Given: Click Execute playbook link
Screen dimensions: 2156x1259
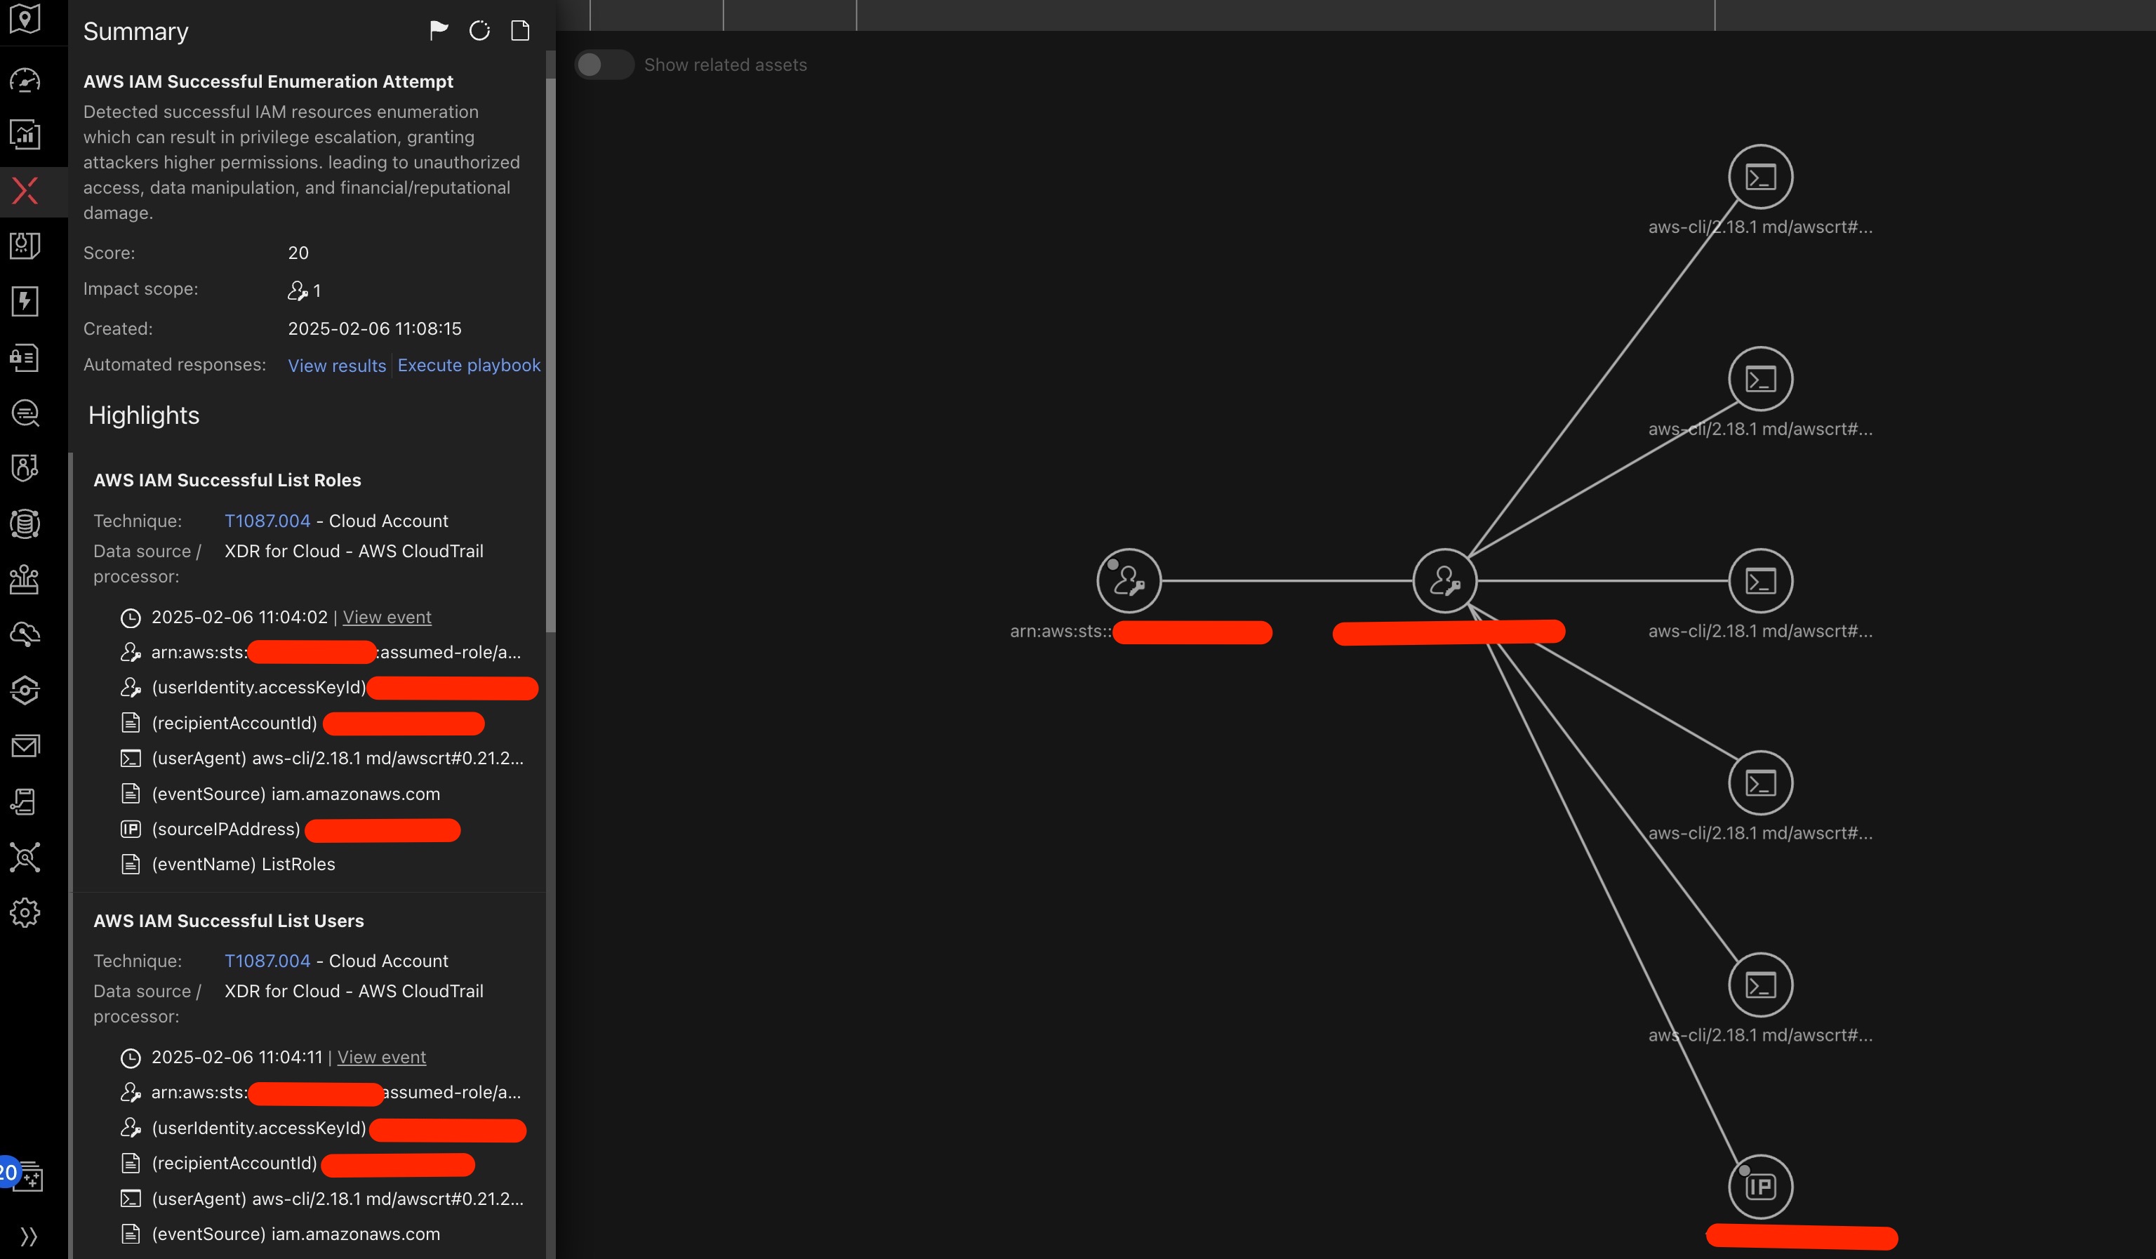Looking at the screenshot, I should point(469,365).
